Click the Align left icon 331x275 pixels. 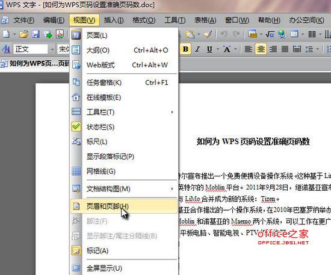(248, 49)
